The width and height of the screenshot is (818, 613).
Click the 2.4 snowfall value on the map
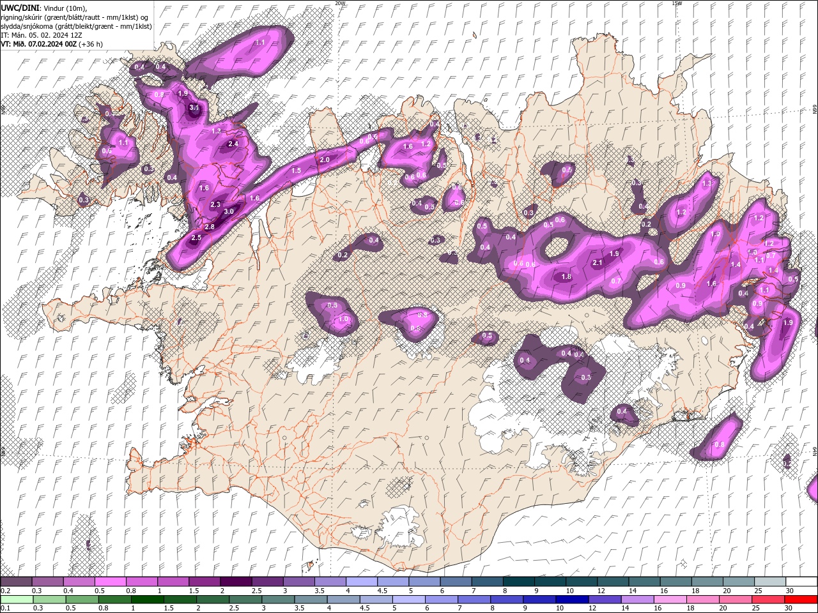click(233, 144)
